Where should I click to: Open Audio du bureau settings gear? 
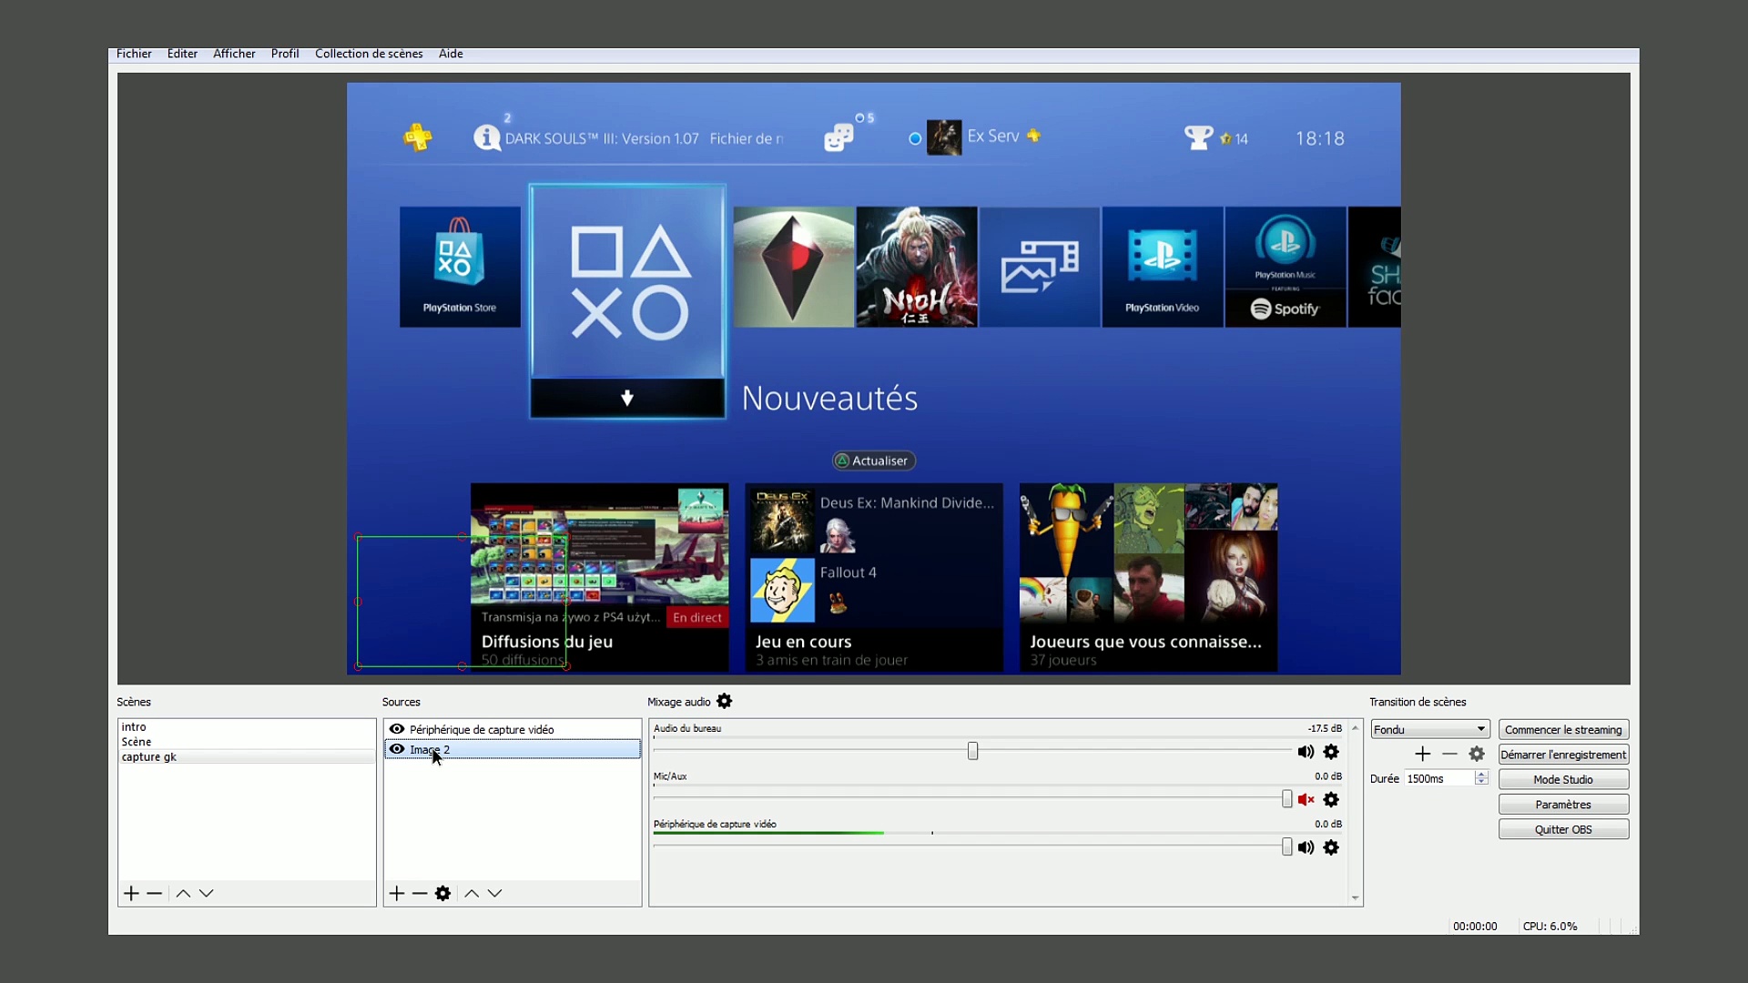click(1331, 752)
